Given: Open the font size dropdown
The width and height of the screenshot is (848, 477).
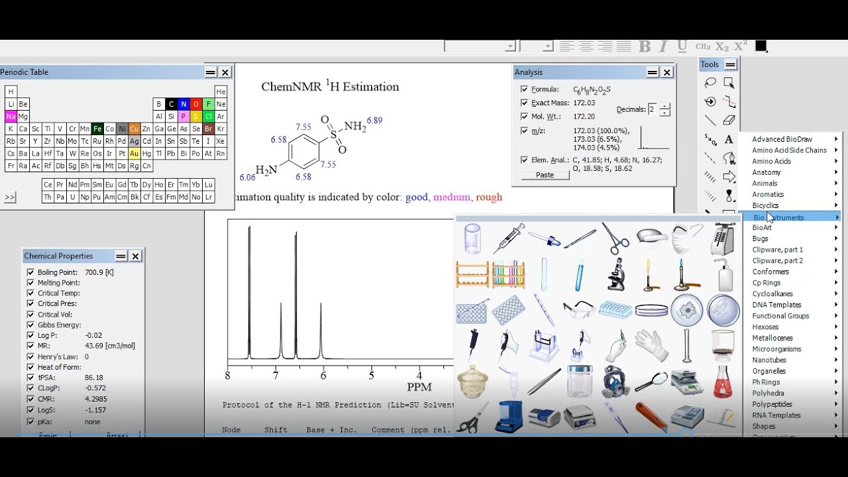Looking at the screenshot, I should point(548,46).
